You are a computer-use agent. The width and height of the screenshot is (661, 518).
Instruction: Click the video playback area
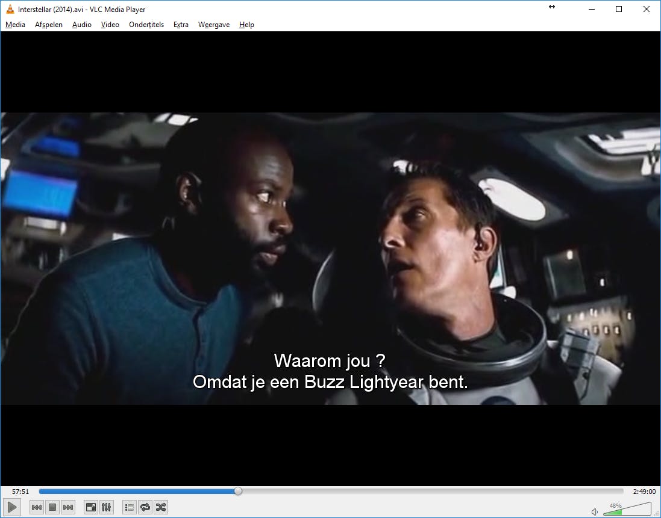(330, 258)
